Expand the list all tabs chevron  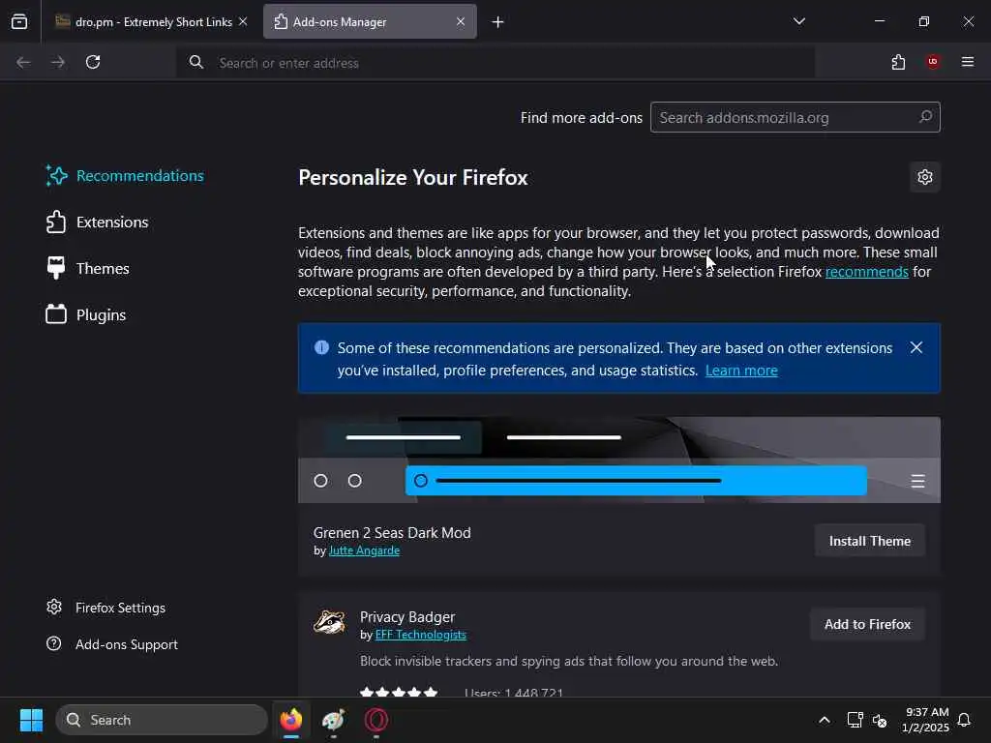coord(799,21)
